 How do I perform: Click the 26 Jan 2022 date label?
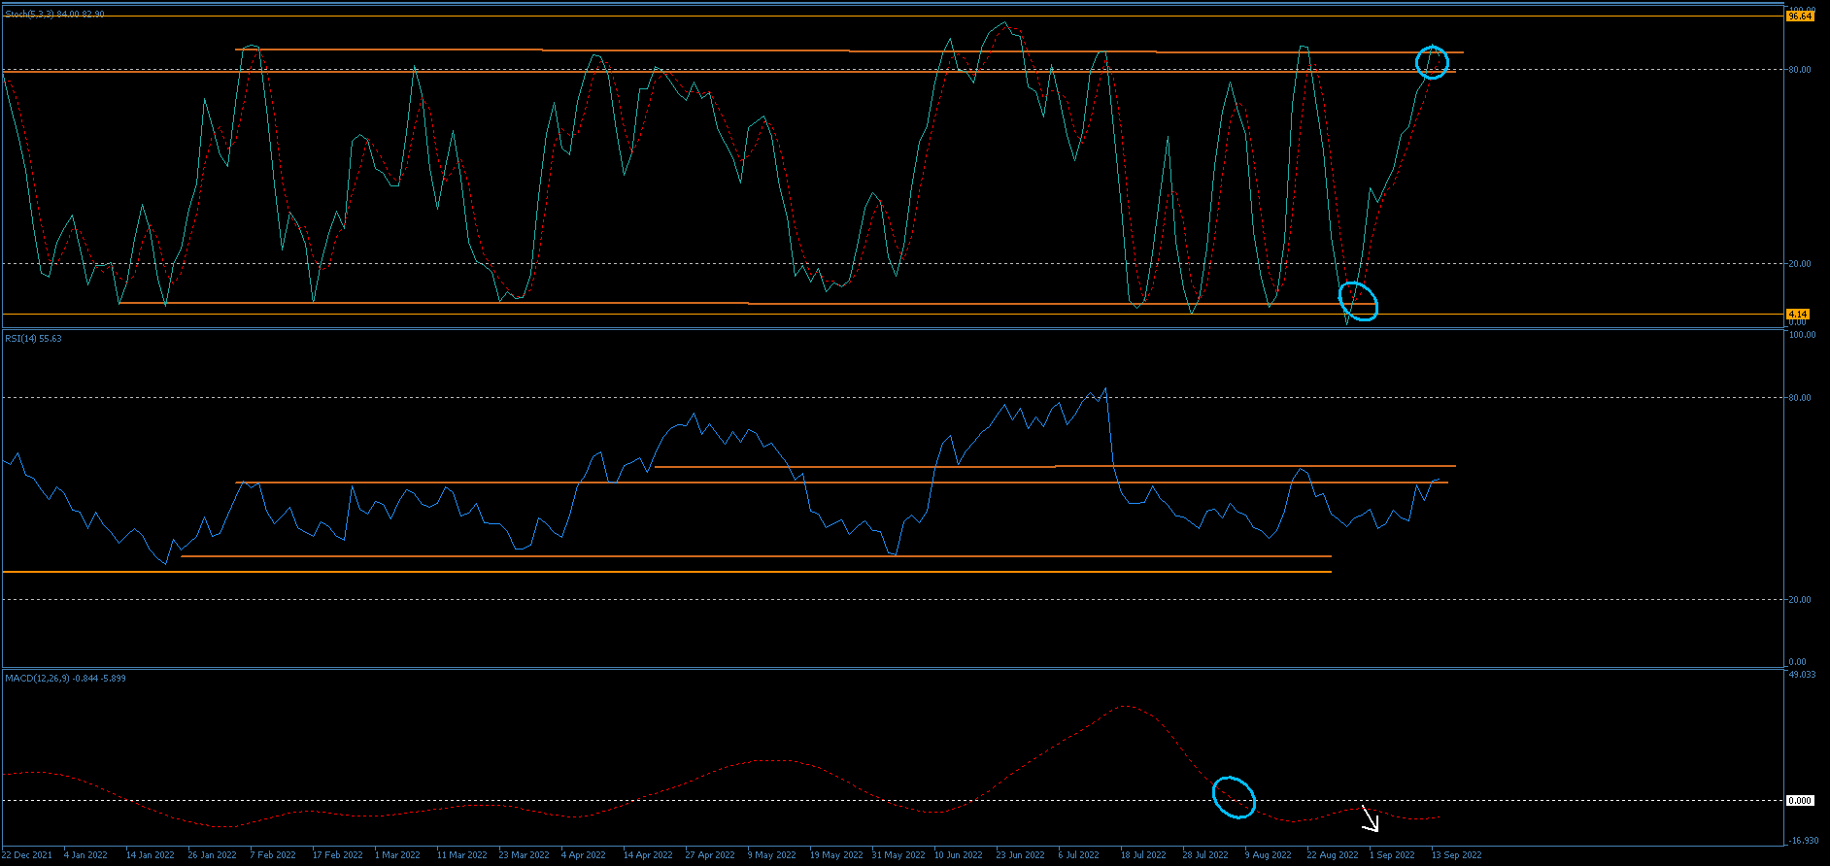pos(213,855)
